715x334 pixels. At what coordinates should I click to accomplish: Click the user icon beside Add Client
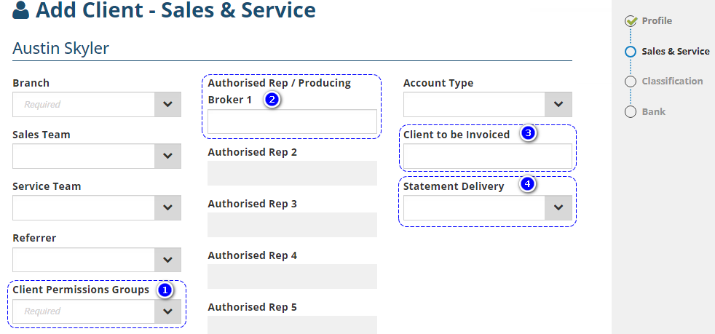pos(21,12)
